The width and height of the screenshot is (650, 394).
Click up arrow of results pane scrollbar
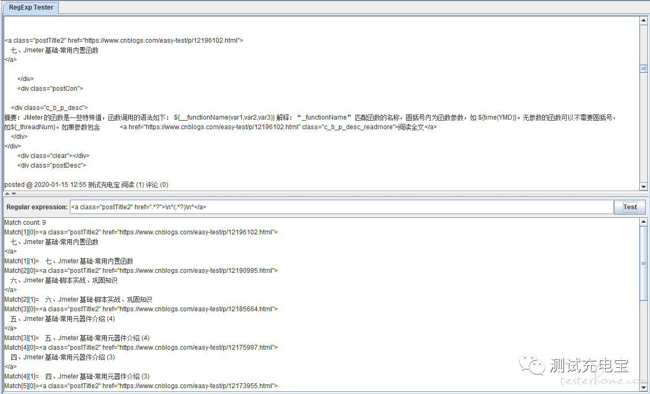643,222
